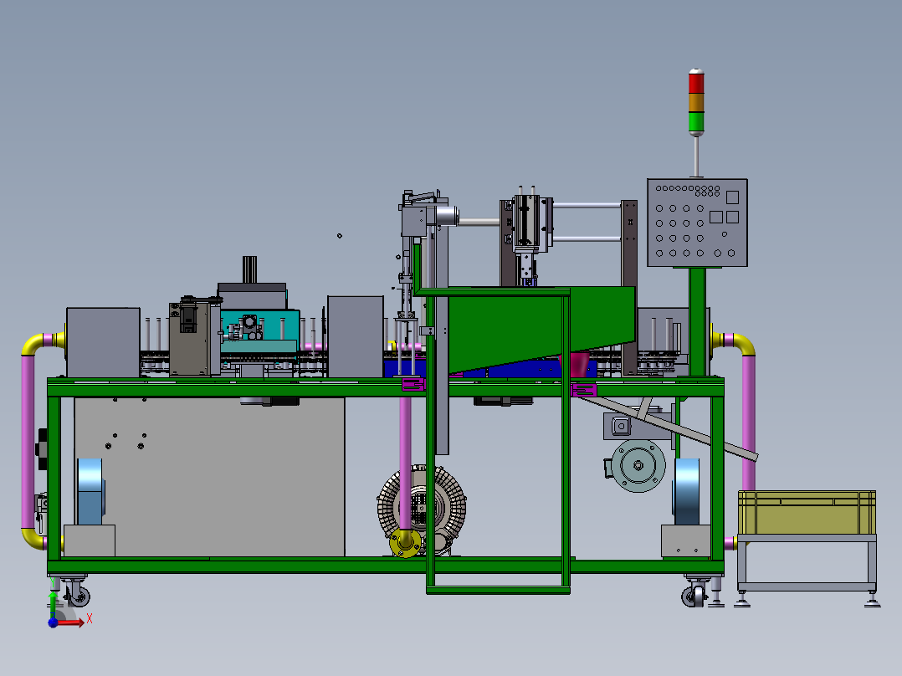Select the red segment of the signal tower light
This screenshot has width=902, height=676.
click(696, 83)
